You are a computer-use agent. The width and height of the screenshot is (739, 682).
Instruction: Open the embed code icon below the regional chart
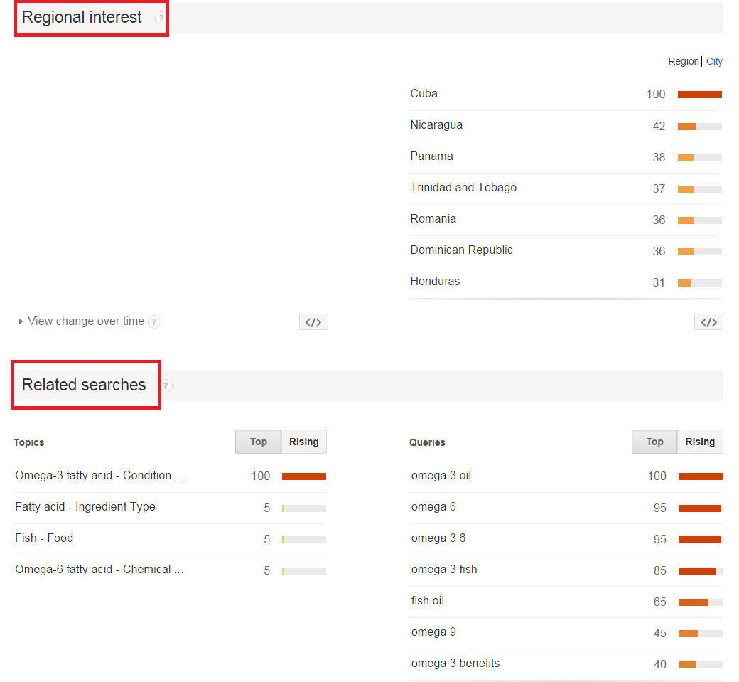click(x=313, y=321)
